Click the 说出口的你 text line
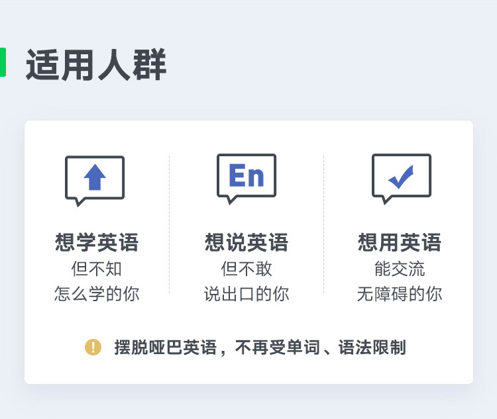This screenshot has height=419, width=497. coord(247,294)
